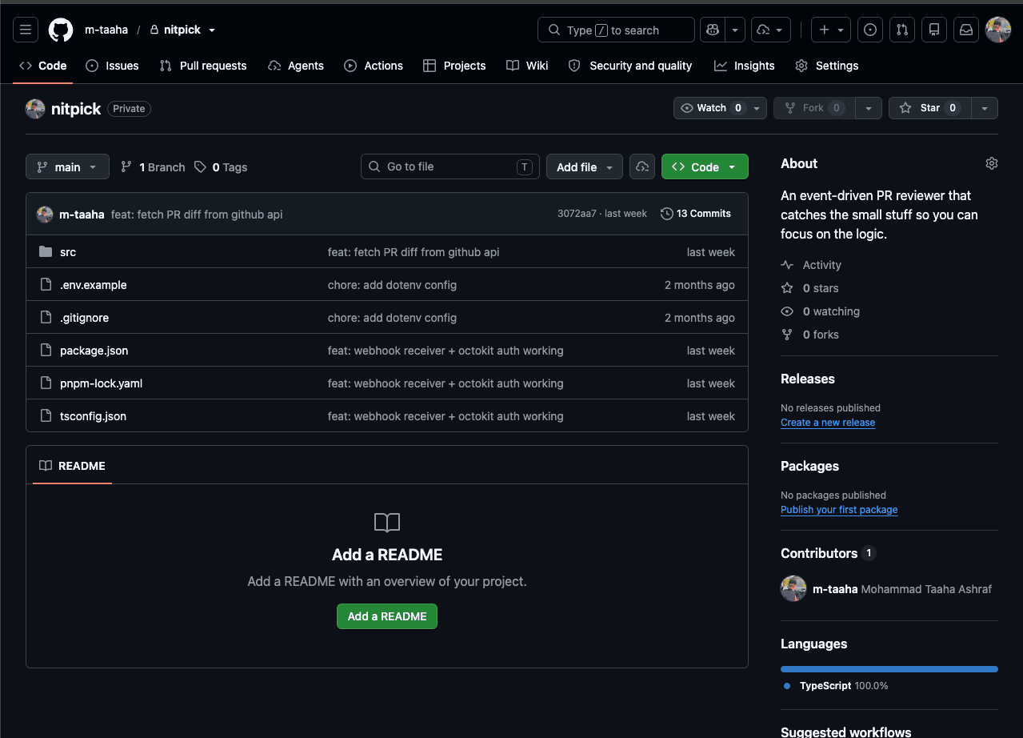Open the user profile avatar menu
The height and width of the screenshot is (738, 1023).
click(x=998, y=30)
